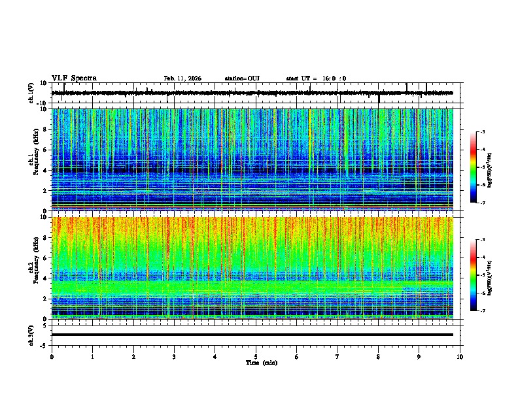
Task: Click the ch.1 voltage waveform trace panel
Action: (257, 93)
